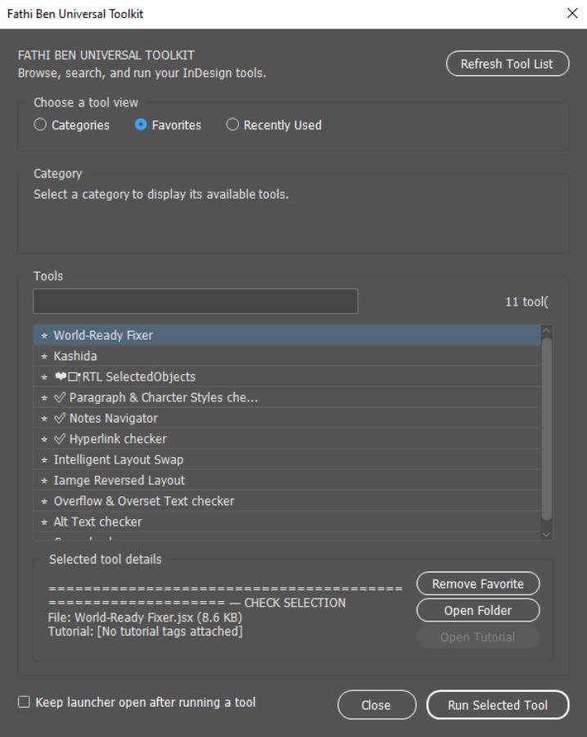Run Selected Tool
587x737 pixels.
click(x=497, y=704)
